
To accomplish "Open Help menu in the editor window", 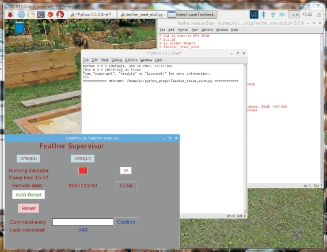I will 234,30.
